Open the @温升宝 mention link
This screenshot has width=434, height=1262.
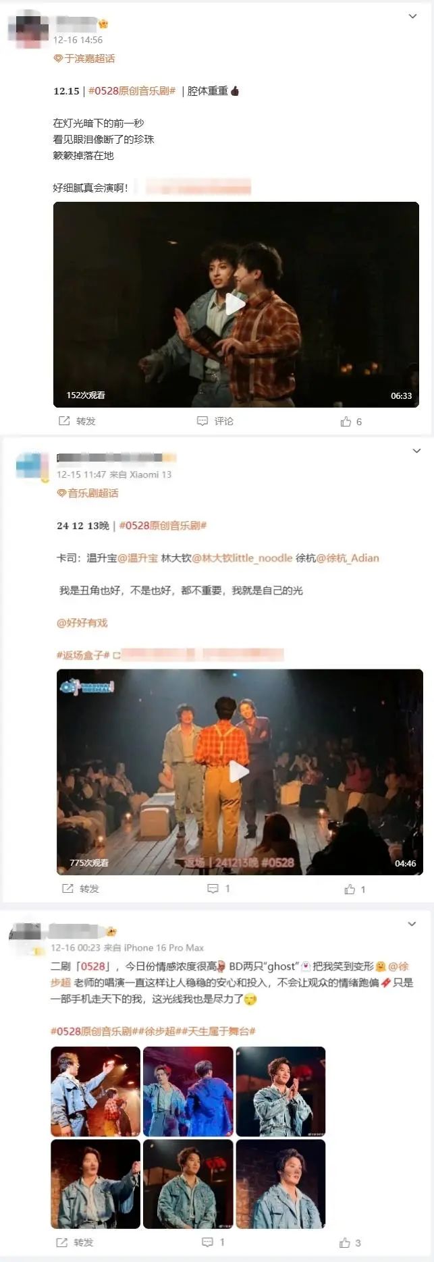pyautogui.click(x=138, y=558)
